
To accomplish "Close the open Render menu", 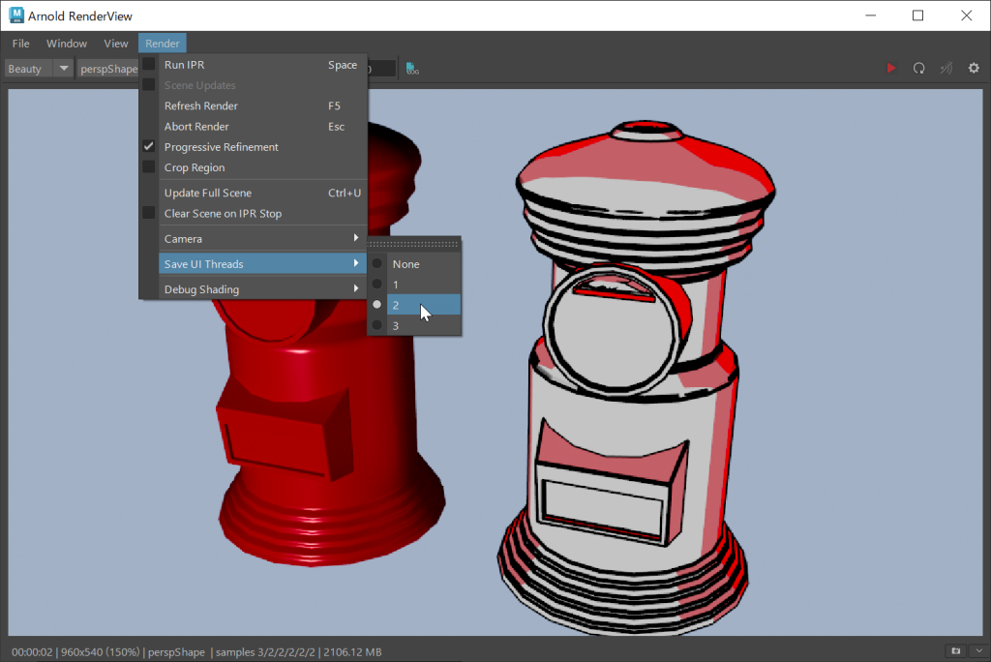I will pos(163,43).
